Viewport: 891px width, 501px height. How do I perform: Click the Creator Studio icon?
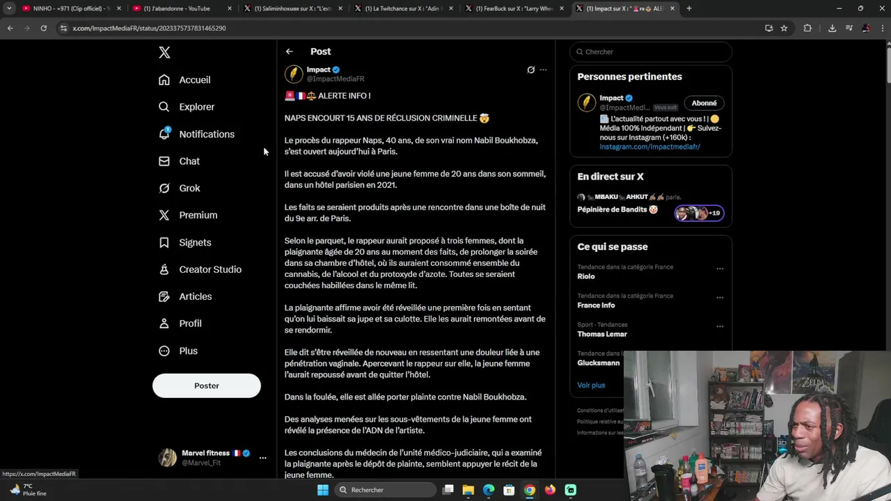click(164, 269)
